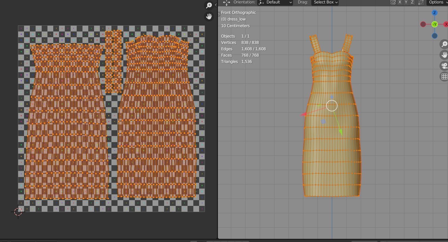
Task: Click the red transform gizmo arrow
Action: tap(304, 114)
